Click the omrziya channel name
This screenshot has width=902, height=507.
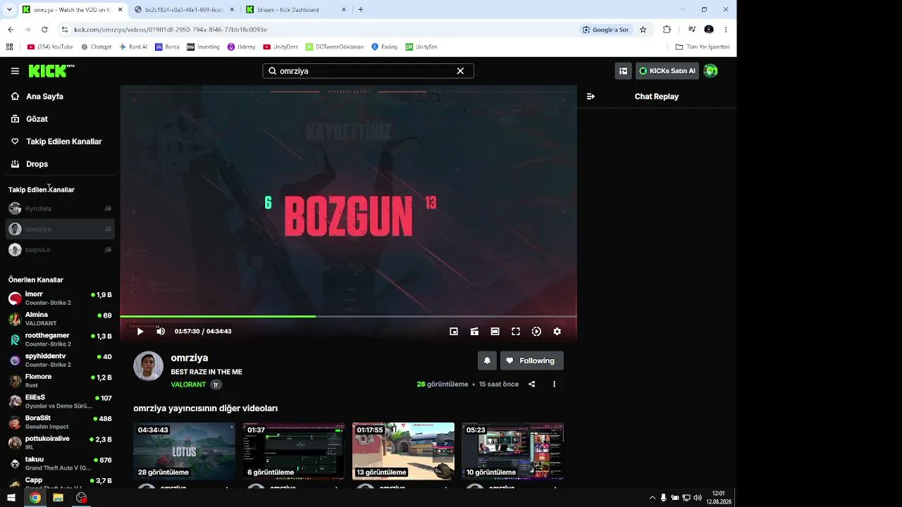pyautogui.click(x=190, y=358)
